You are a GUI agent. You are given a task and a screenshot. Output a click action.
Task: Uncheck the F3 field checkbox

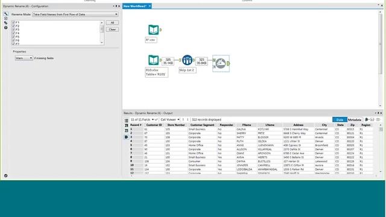pos(13,30)
